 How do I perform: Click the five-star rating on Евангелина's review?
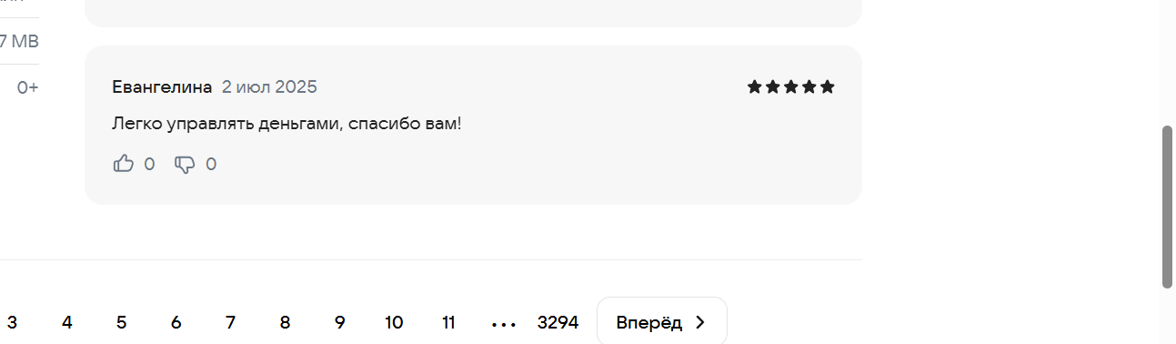point(790,87)
